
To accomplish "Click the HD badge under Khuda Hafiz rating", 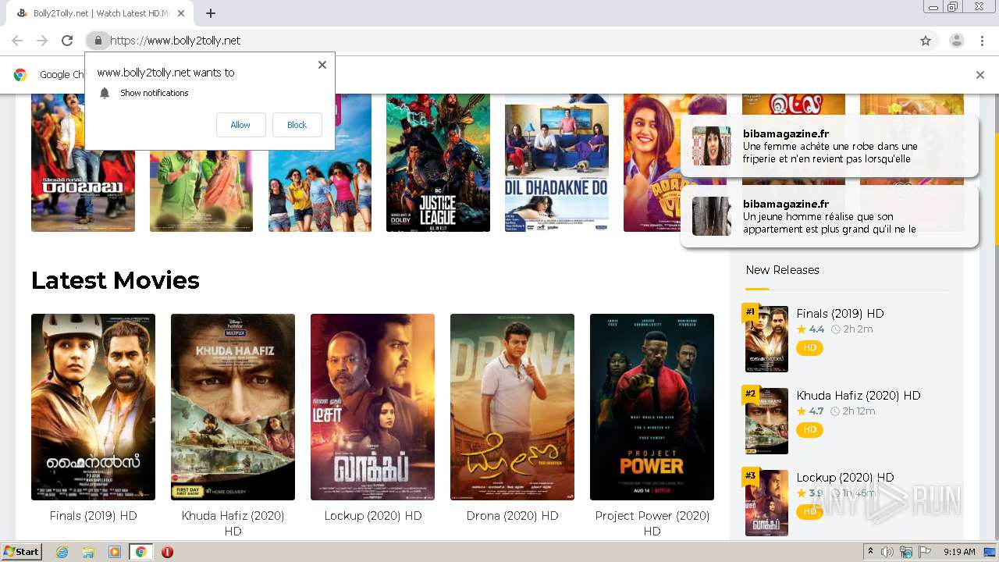I will [809, 429].
